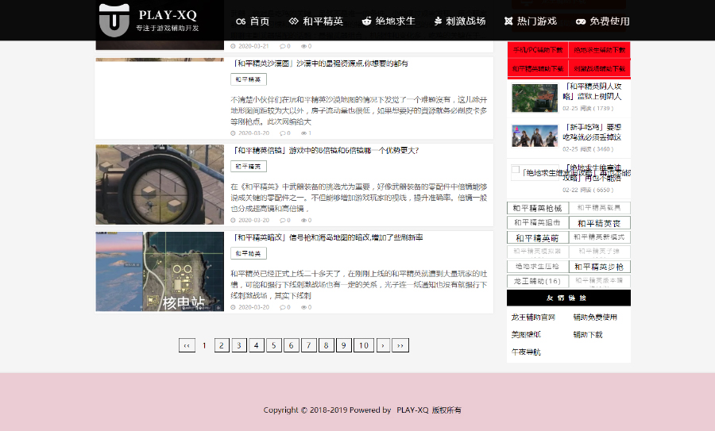The height and width of the screenshot is (431, 715).
Task: Click the PLAY-XQ logo
Action: point(149,21)
